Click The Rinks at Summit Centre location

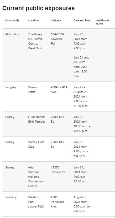pos(35,41)
